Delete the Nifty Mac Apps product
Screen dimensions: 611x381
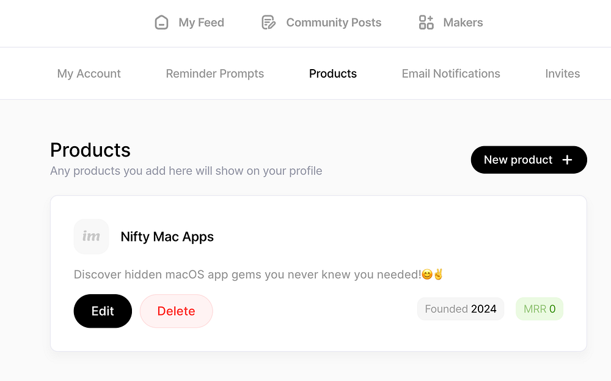click(x=176, y=311)
